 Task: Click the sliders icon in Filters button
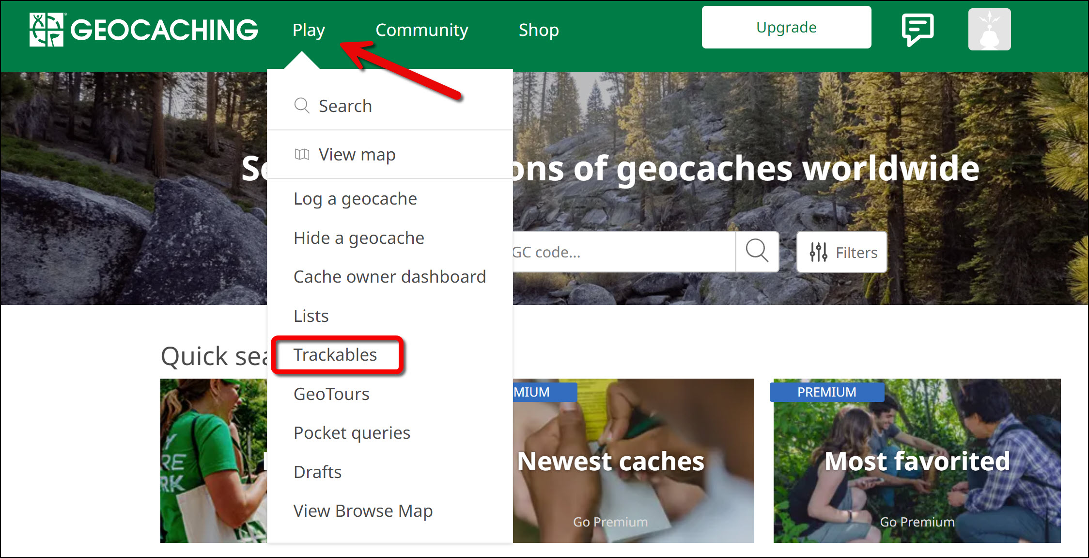(x=818, y=252)
